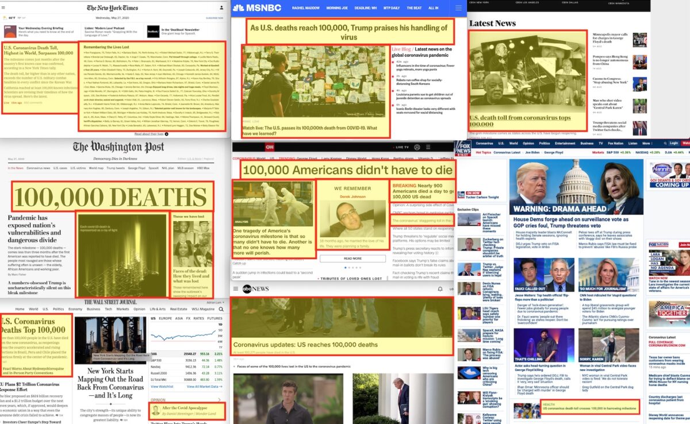The height and width of the screenshot is (424, 690).
Task: Click the MSNBC peacock logo
Action: pos(239,7)
